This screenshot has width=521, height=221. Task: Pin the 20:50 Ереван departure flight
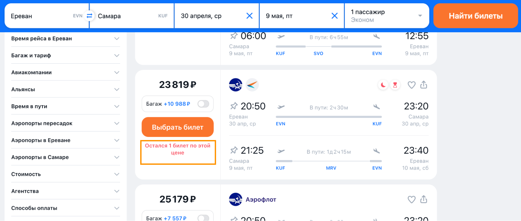(x=234, y=106)
